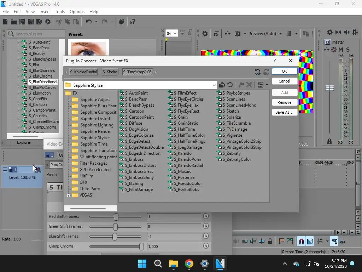
Task: Toggle split screen view in preview
Action: (237, 34)
